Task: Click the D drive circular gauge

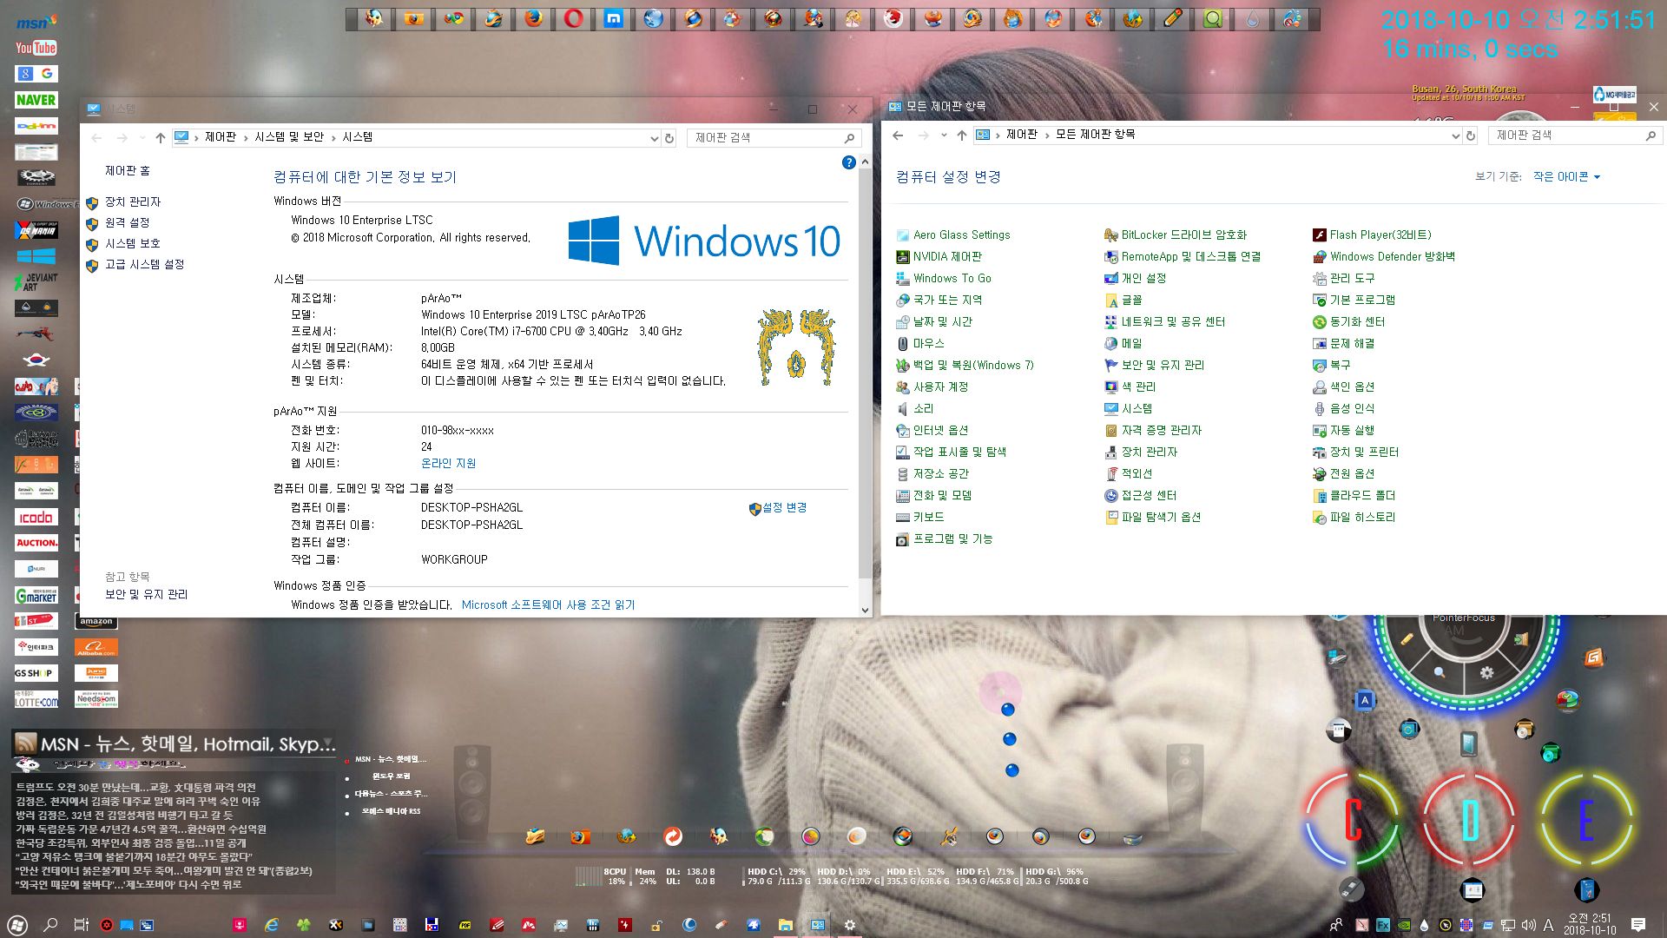Action: pos(1469,819)
